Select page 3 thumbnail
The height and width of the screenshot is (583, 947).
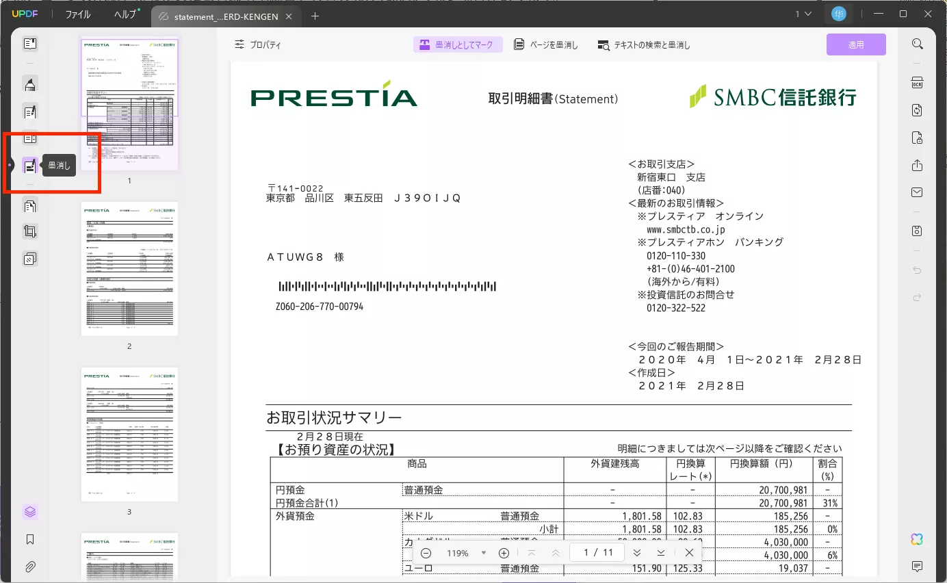(129, 434)
